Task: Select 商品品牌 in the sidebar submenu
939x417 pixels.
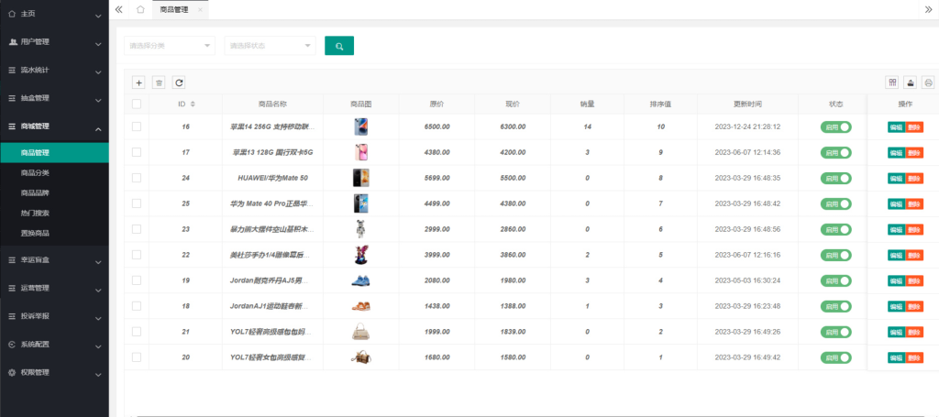Action: pyautogui.click(x=54, y=192)
